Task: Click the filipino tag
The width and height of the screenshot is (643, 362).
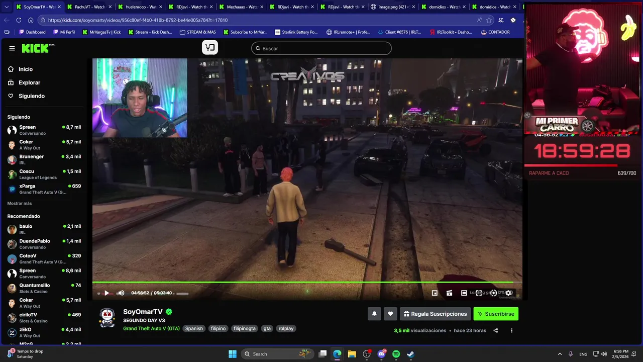Action: [218, 328]
